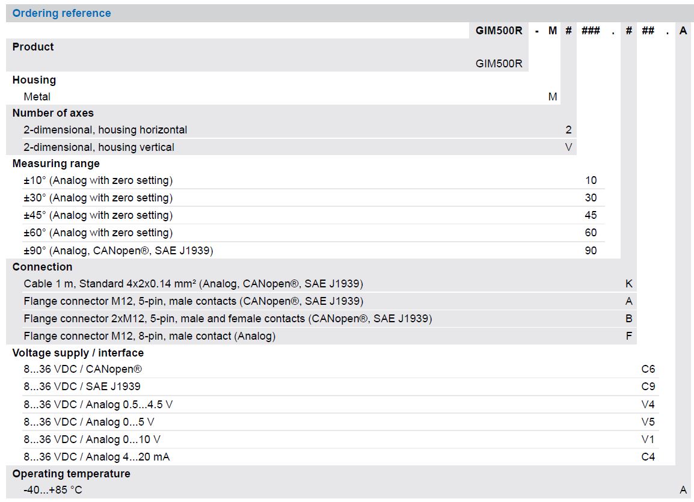
Task: Pick the ±45° measuring range row
Action: (98, 215)
